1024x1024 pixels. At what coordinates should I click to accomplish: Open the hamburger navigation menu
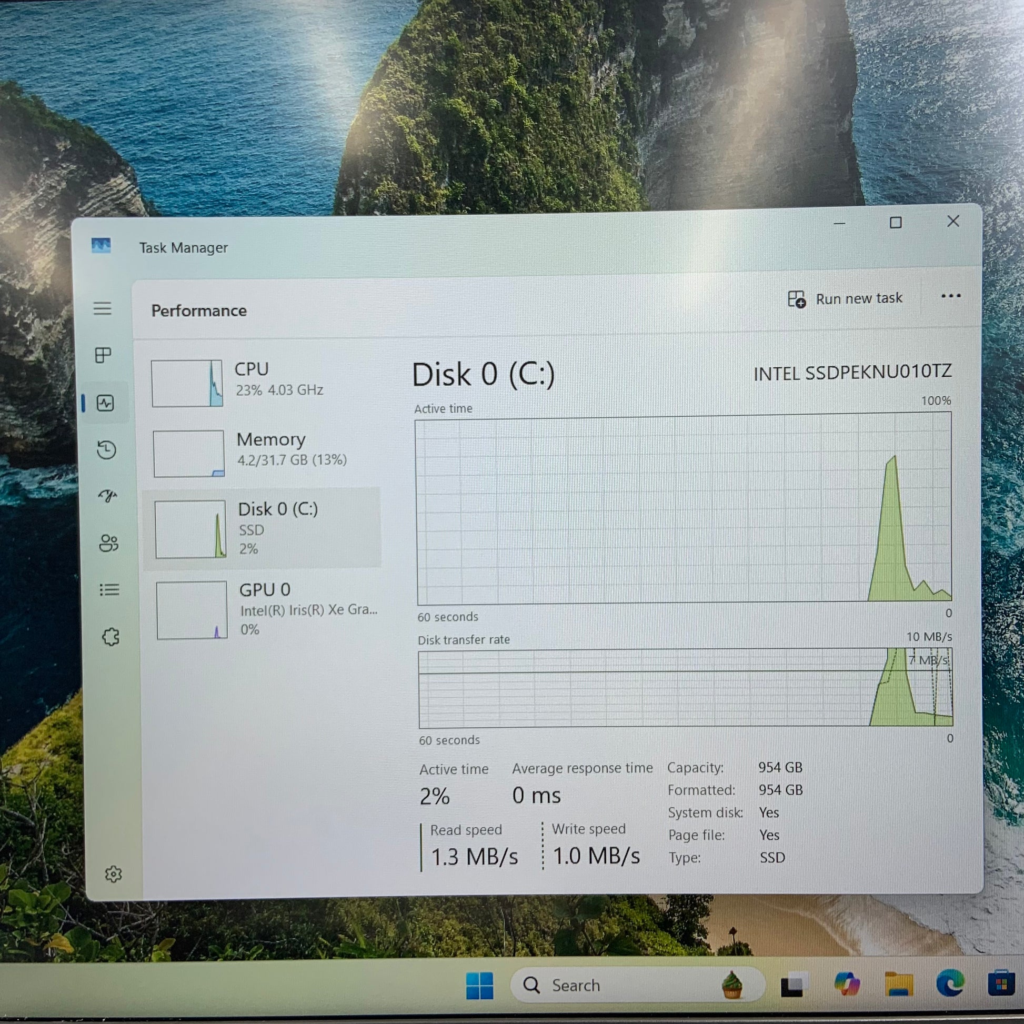[102, 308]
